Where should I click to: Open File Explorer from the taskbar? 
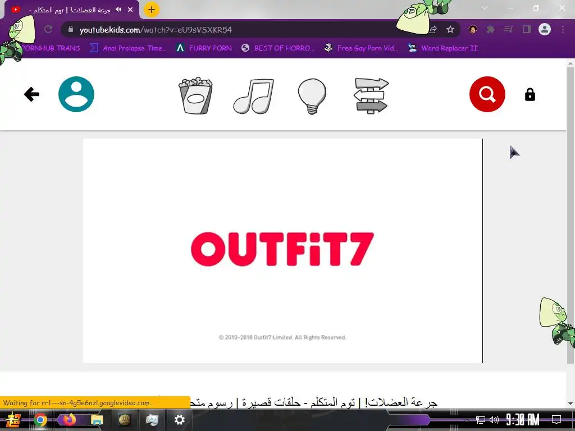pyautogui.click(x=97, y=420)
